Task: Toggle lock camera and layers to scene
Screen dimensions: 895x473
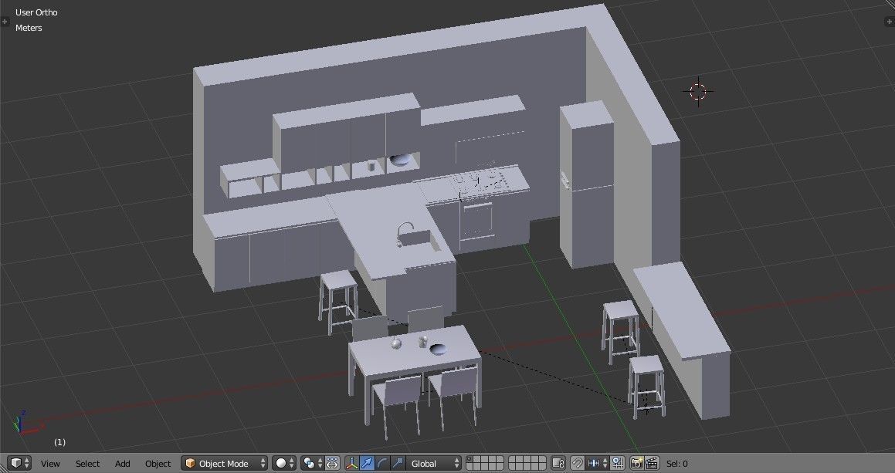Action: [x=559, y=463]
